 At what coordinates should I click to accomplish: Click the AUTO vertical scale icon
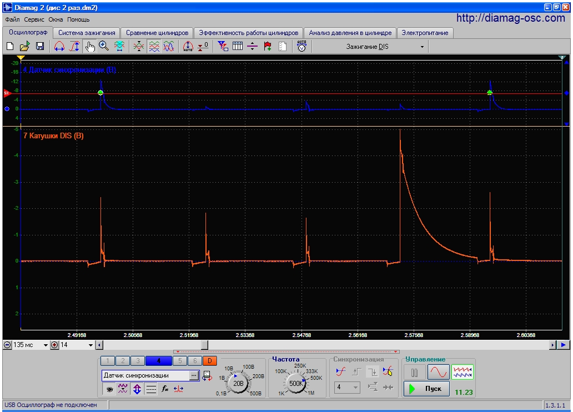(188, 47)
